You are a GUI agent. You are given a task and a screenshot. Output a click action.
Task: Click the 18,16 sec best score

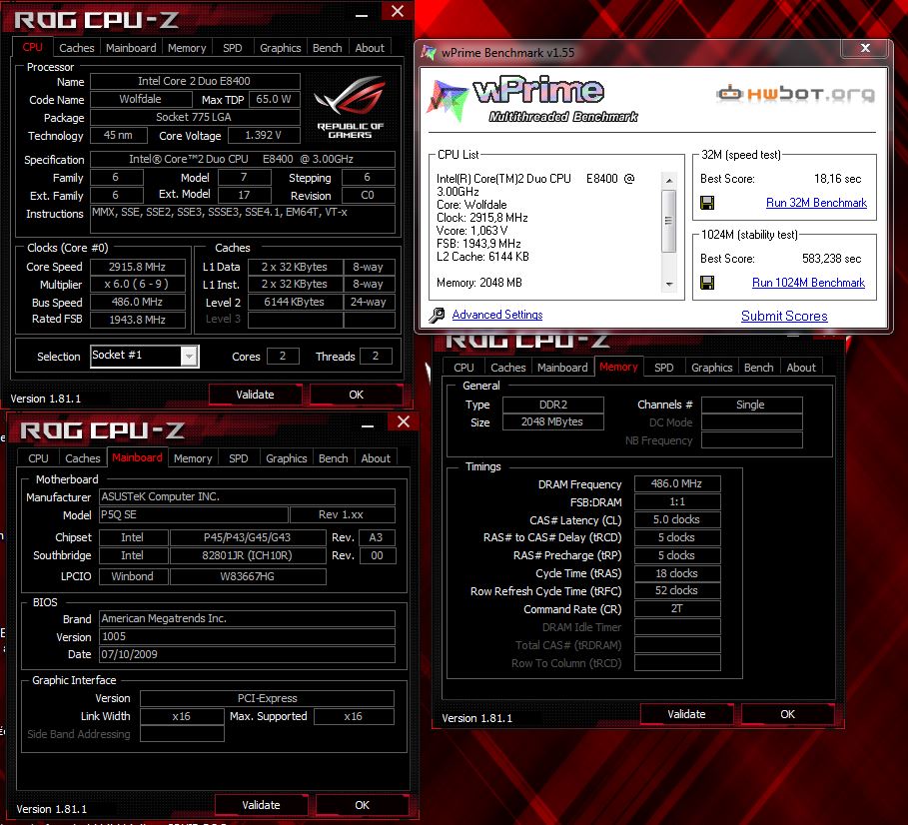coord(838,179)
